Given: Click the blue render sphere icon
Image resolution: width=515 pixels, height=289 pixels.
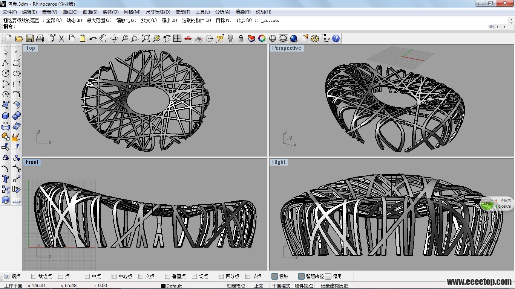Looking at the screenshot, I should pyautogui.click(x=294, y=38).
